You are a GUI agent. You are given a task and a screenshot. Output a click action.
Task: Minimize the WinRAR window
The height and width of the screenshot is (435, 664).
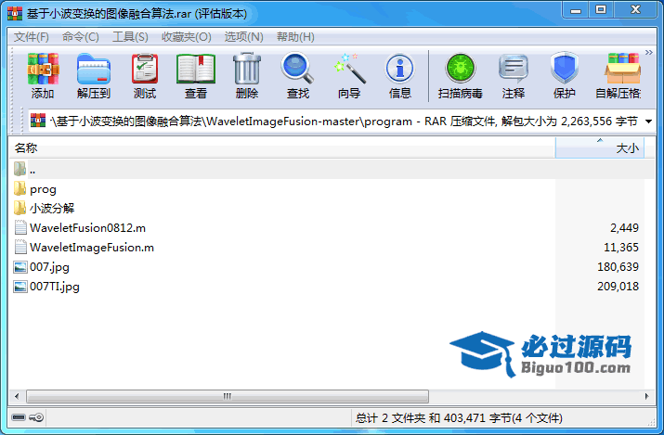click(x=576, y=9)
